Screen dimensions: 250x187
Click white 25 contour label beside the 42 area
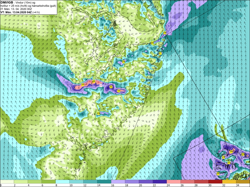101,86
